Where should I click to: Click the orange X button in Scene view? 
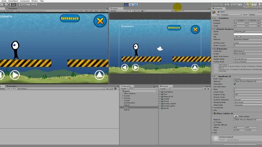point(195,29)
